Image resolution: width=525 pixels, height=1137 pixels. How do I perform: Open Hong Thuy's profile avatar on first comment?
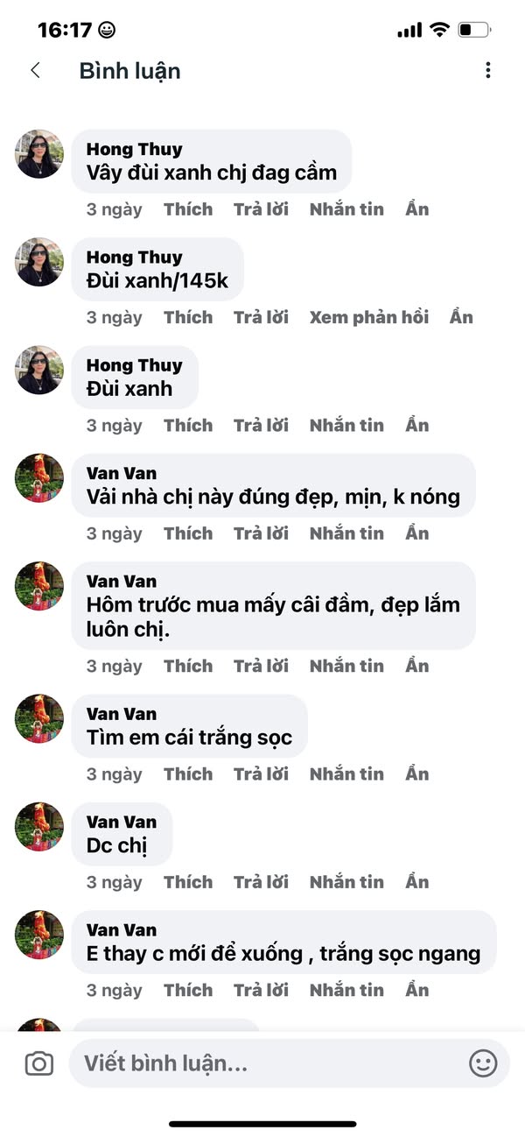38,154
